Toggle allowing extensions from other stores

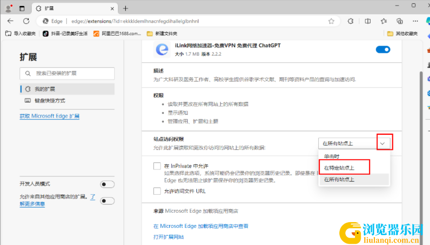point(107,201)
